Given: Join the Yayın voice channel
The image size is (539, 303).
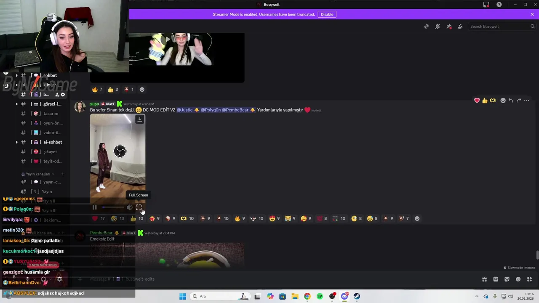Looking at the screenshot, I should 42,191.
